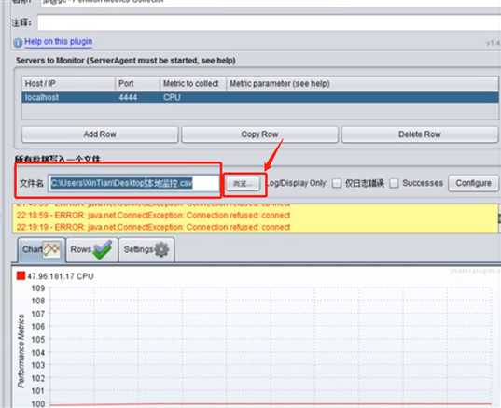The width and height of the screenshot is (501, 408).
Task: Click the Metric parameter (see help) column header
Action: tap(362, 84)
